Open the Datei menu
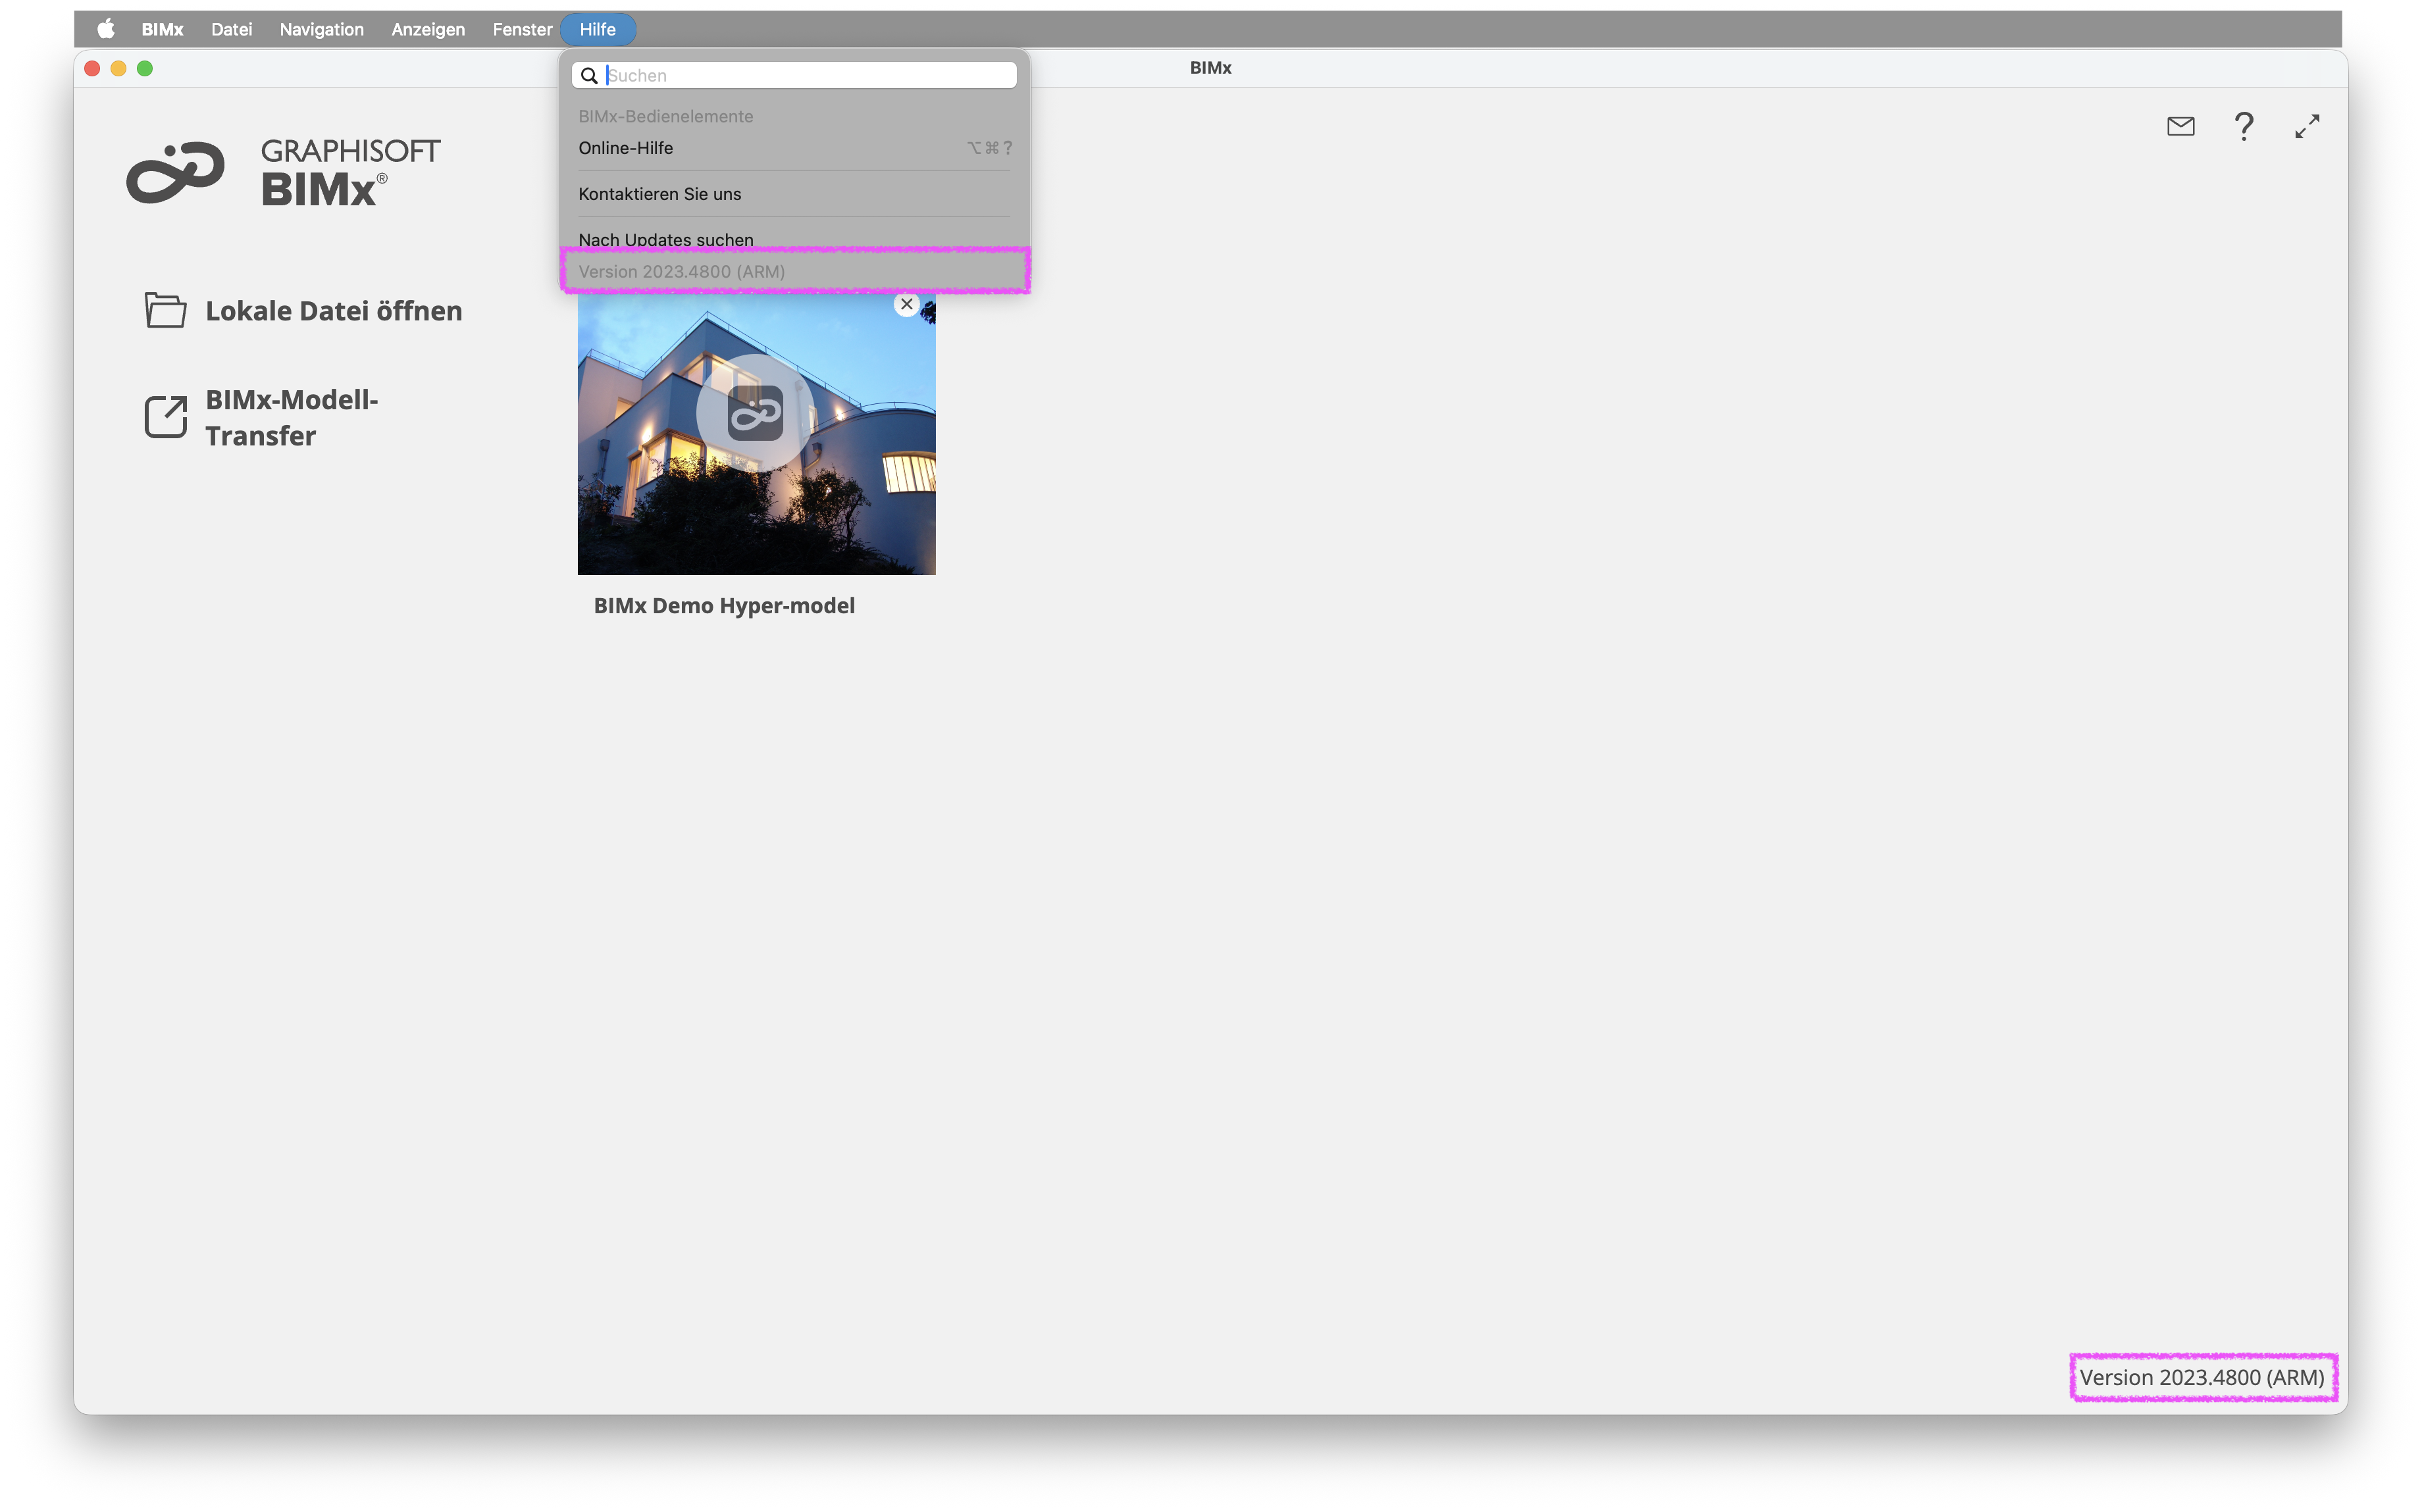The height and width of the screenshot is (1512, 2422). coord(231,29)
